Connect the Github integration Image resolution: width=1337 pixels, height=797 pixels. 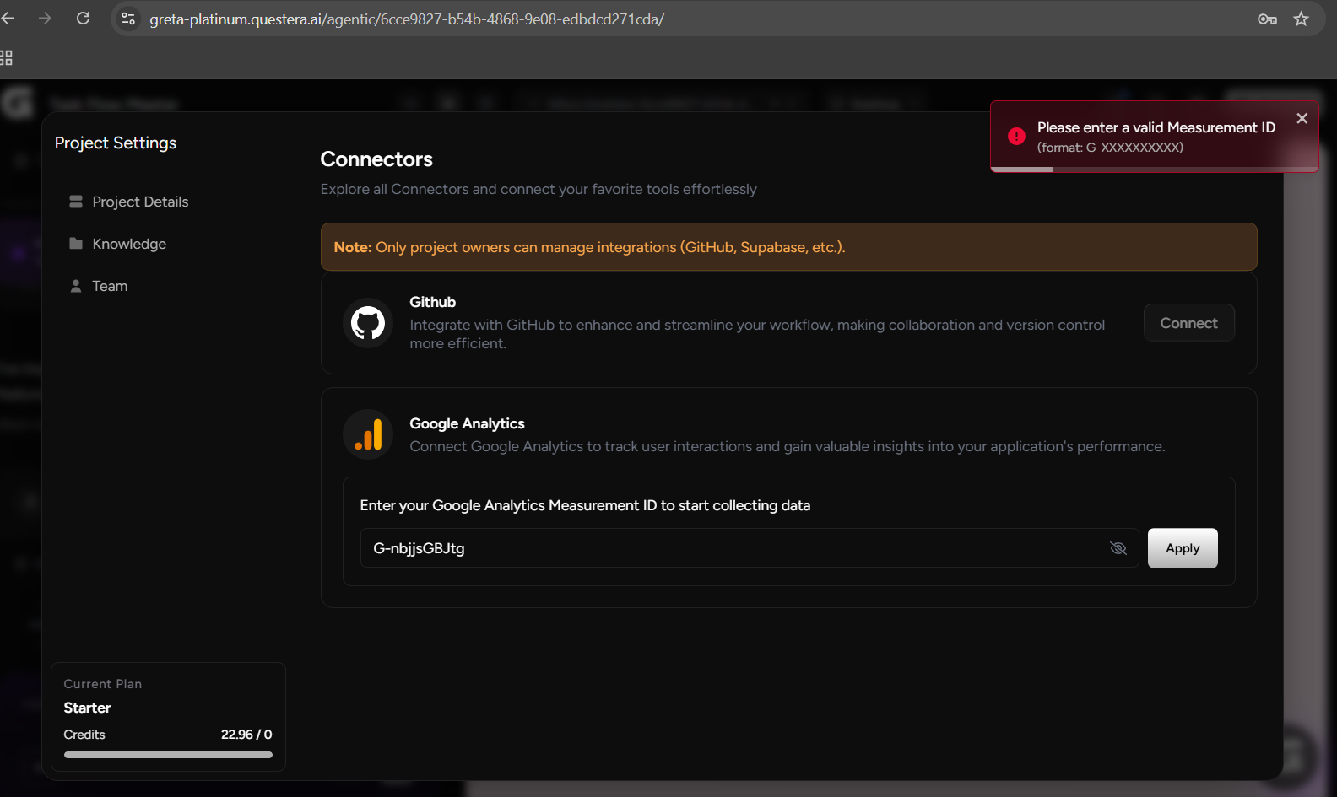pyautogui.click(x=1188, y=323)
